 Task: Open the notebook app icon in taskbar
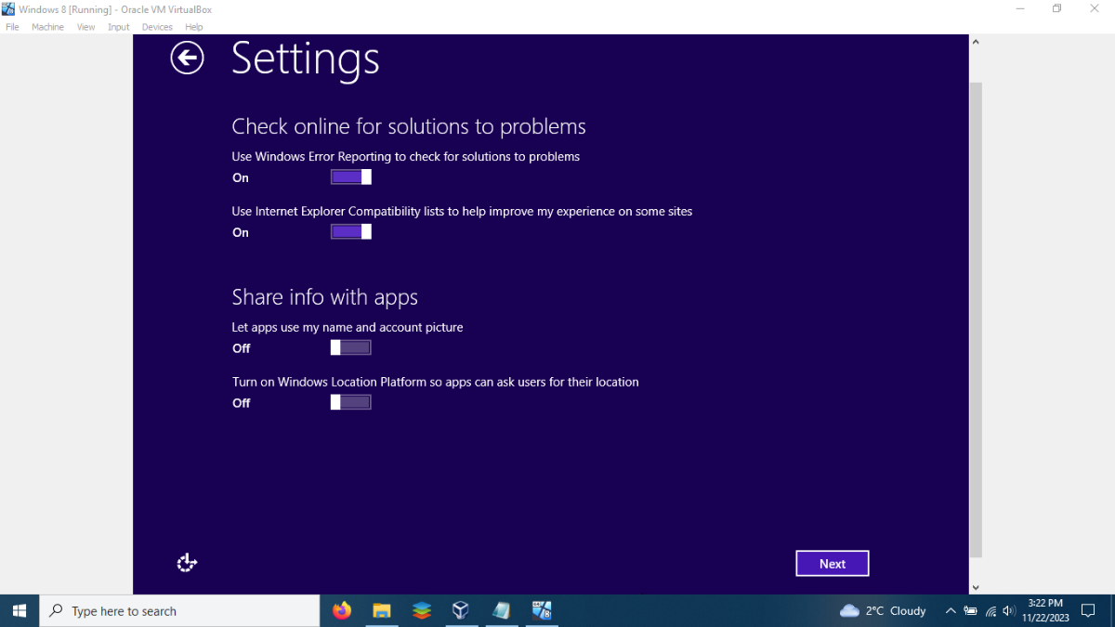click(501, 610)
